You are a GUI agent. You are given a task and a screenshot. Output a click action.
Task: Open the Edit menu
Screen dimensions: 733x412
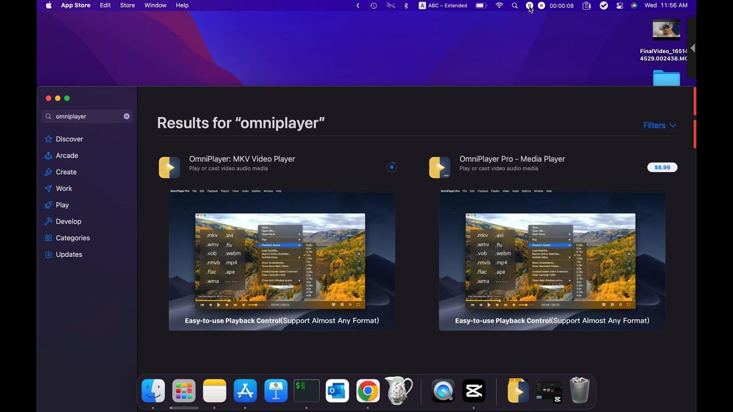coord(105,5)
